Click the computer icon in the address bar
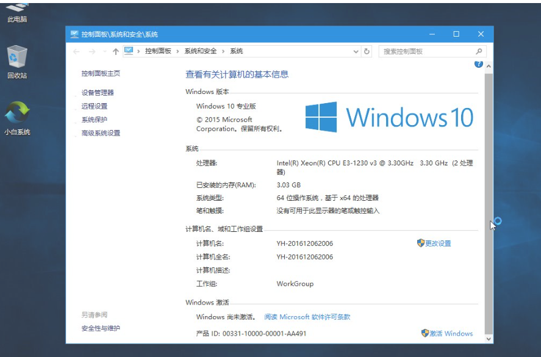 (129, 51)
